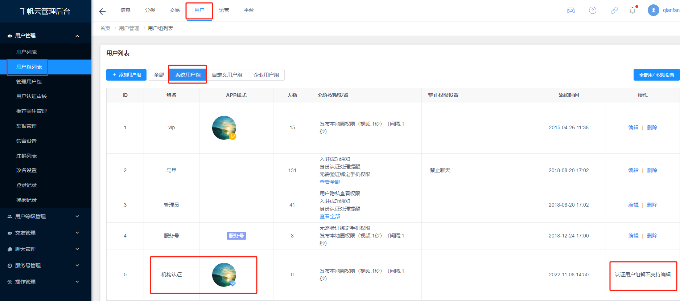The image size is (680, 301).
Task: Click the 用户等级管理 sidebar icon
Action: click(x=10, y=217)
